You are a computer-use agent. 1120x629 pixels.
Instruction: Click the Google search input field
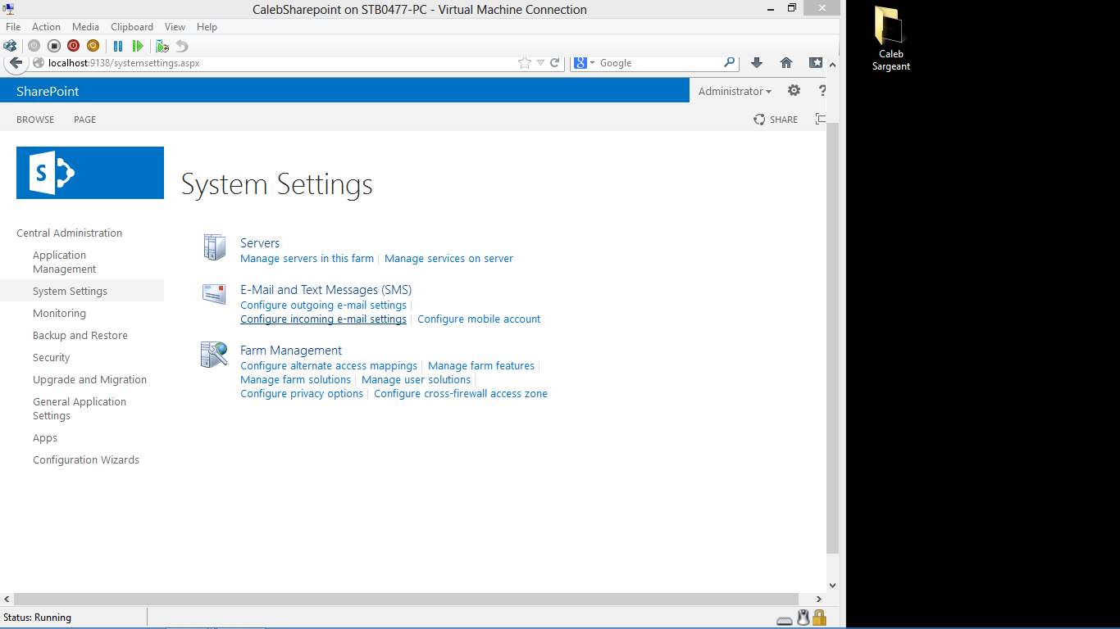(659, 63)
